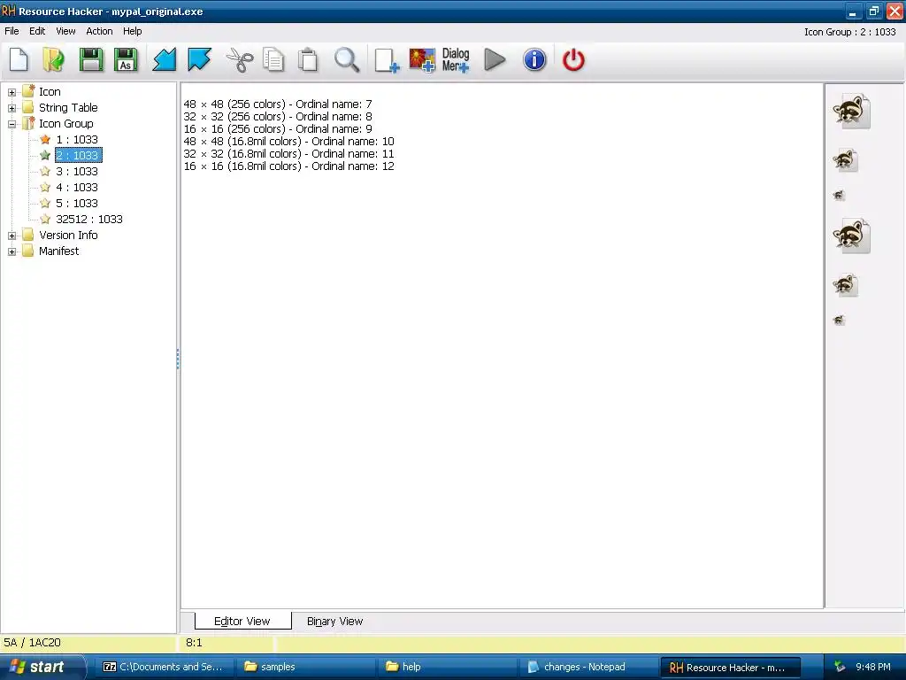Click the line 'Ordinal name: 11'

(289, 154)
